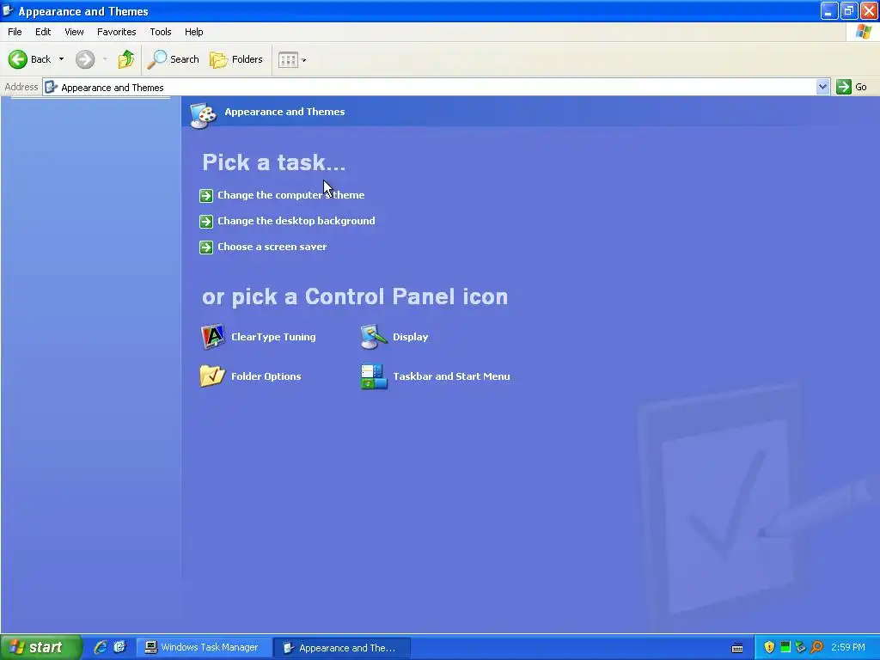Open the Favorites menu
Viewport: 880px width, 660px height.
click(x=117, y=32)
